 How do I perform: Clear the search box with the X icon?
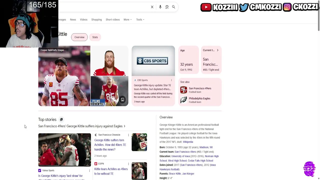(x=152, y=7)
